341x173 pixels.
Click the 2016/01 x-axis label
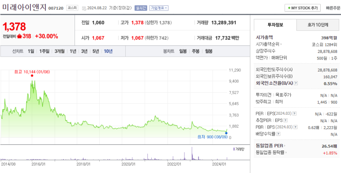point(38,164)
